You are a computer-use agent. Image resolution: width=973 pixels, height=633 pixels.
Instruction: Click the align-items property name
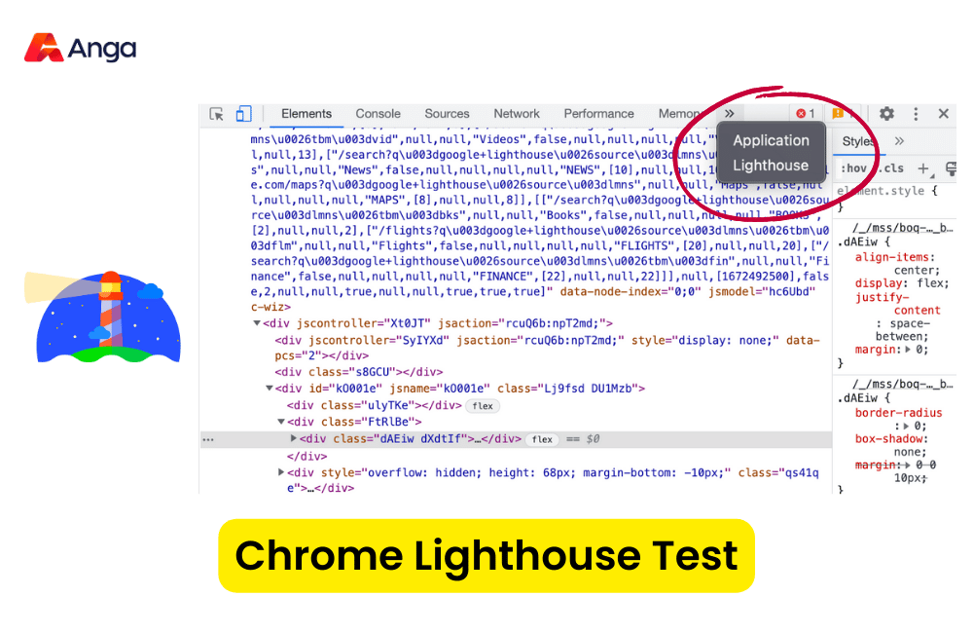coord(891,257)
